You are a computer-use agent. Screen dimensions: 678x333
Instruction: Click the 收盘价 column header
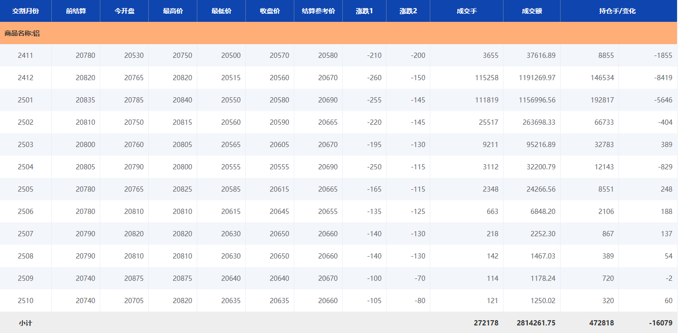coord(270,11)
